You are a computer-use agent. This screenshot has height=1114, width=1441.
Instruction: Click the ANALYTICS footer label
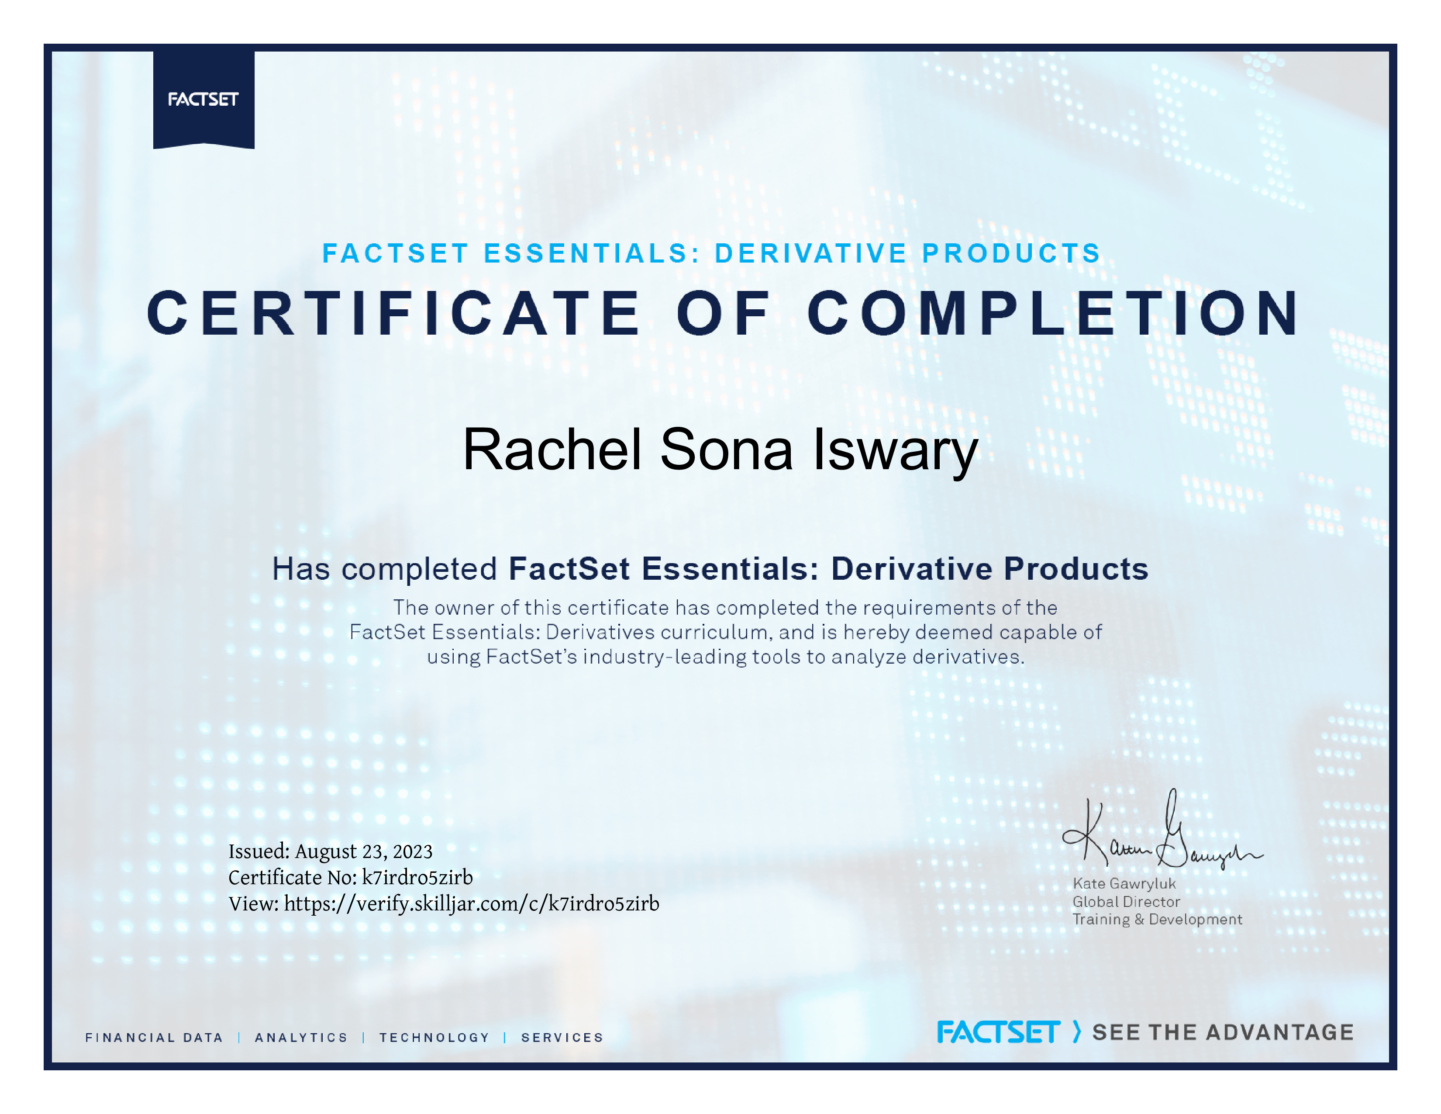302,1038
